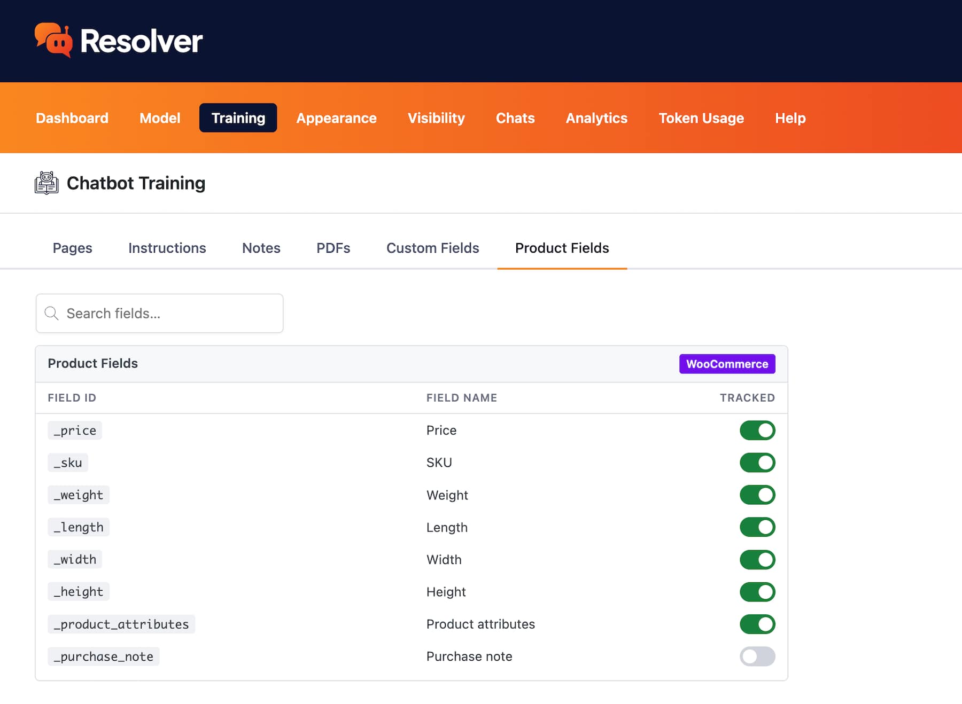
Task: Toggle the Height tracked switch
Action: coord(757,592)
